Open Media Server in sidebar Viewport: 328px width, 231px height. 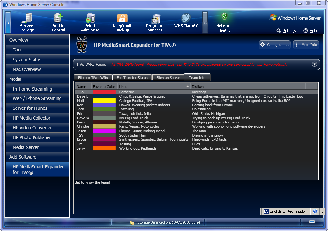(x=37, y=147)
